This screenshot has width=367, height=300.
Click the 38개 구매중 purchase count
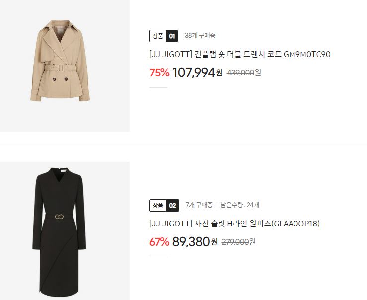point(200,36)
